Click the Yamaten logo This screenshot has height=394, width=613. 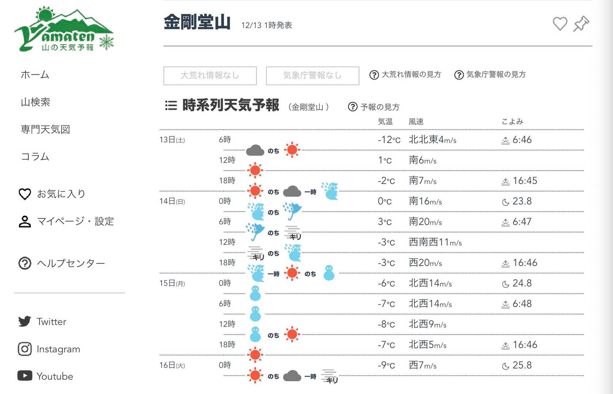(x=64, y=29)
